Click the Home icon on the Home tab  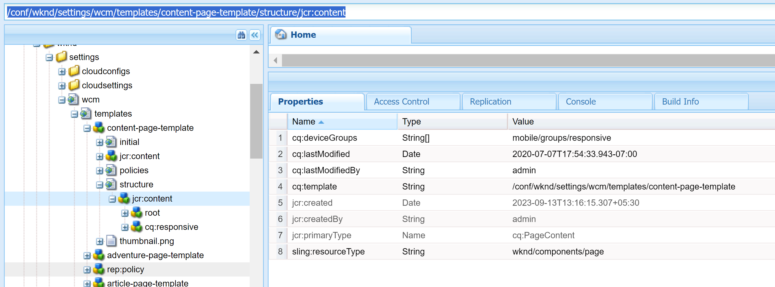point(281,35)
